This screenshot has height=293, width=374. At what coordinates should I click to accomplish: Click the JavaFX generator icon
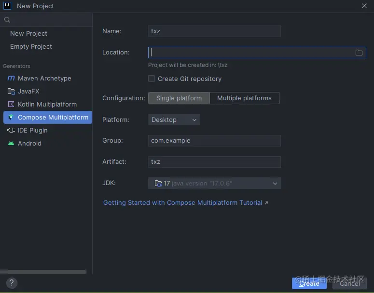pos(11,91)
